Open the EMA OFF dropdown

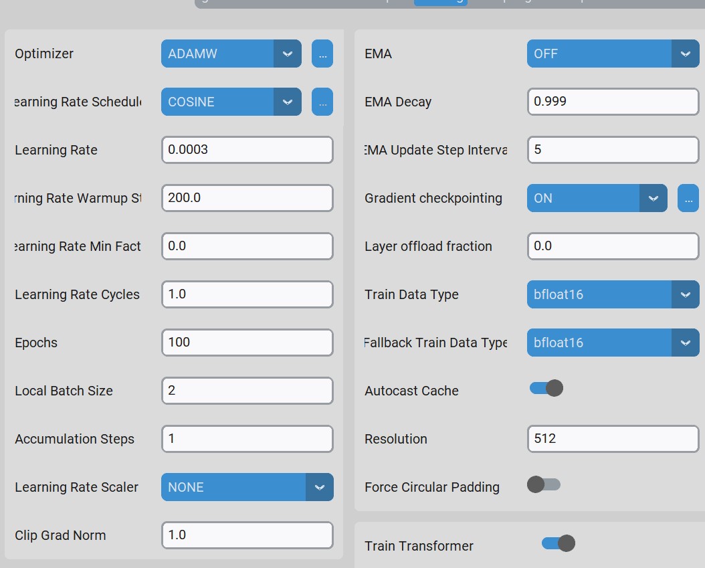pos(613,54)
